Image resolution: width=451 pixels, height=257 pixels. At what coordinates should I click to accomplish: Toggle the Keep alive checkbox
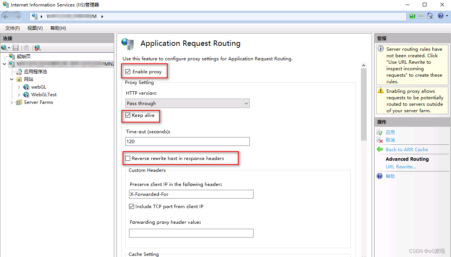click(128, 115)
